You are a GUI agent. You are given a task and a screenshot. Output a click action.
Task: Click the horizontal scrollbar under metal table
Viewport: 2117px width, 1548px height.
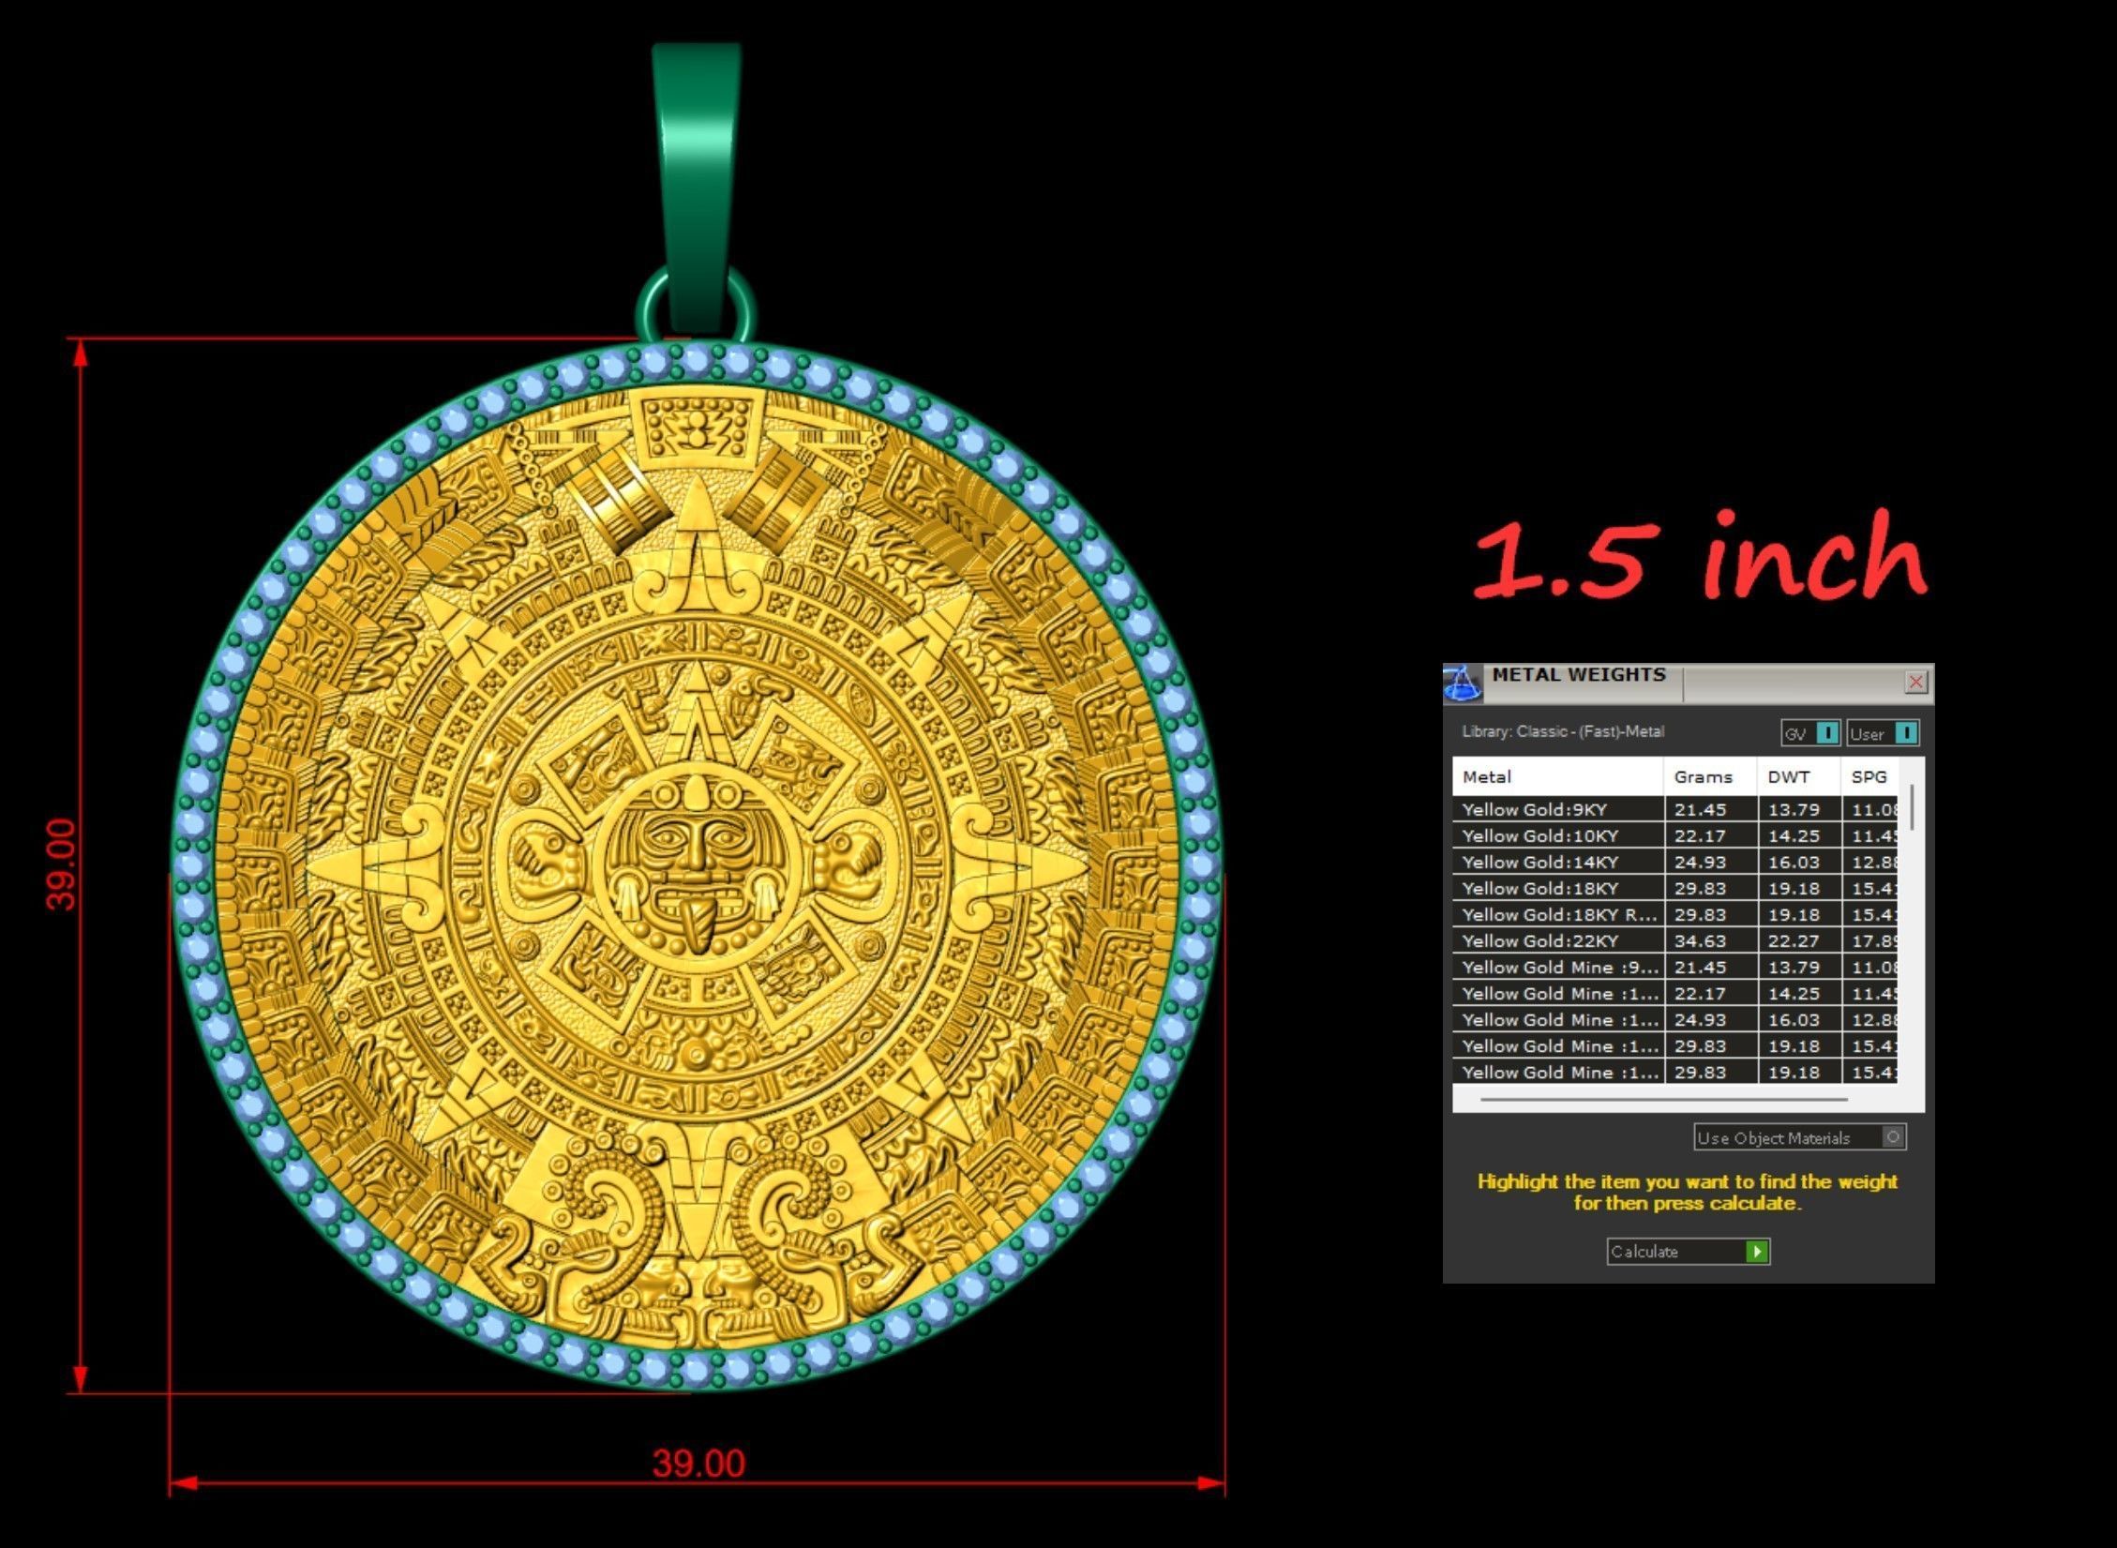click(1664, 1099)
